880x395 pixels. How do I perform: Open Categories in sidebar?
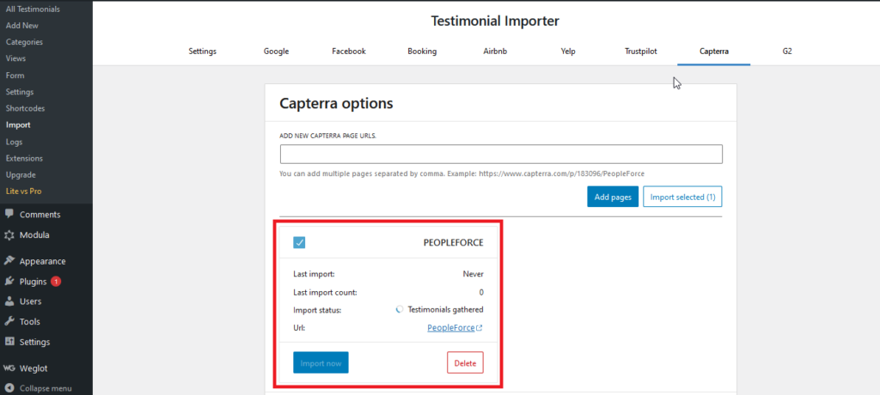click(x=24, y=41)
